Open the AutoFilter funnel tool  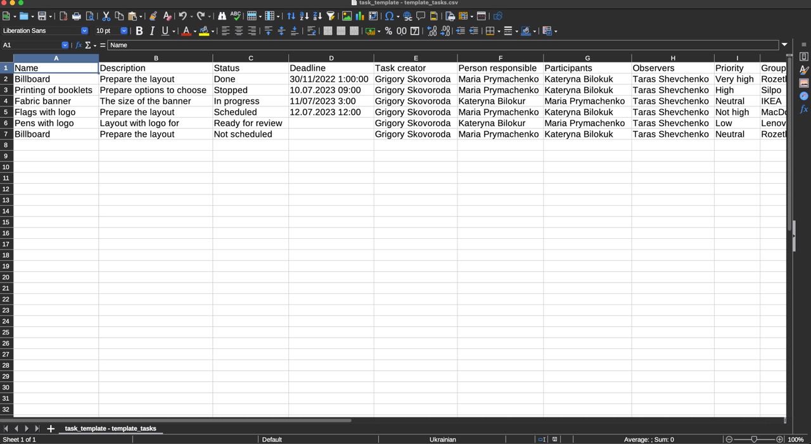click(x=331, y=16)
